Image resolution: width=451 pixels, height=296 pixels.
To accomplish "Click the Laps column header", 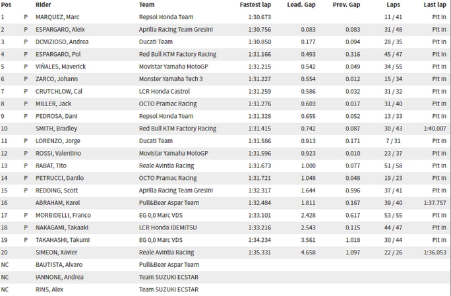I will pos(393,5).
